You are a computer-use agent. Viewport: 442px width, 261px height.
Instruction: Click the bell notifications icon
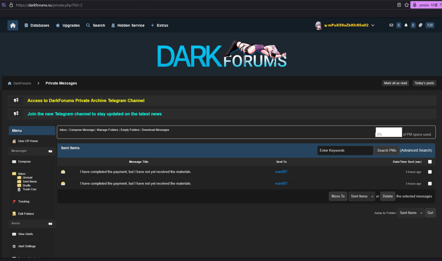click(406, 25)
